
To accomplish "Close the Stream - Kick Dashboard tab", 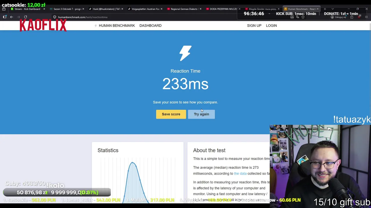I will tap(44, 9).
